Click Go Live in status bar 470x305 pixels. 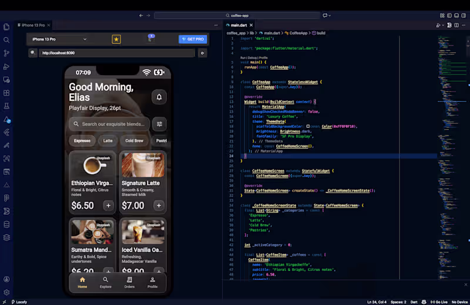(x=439, y=302)
